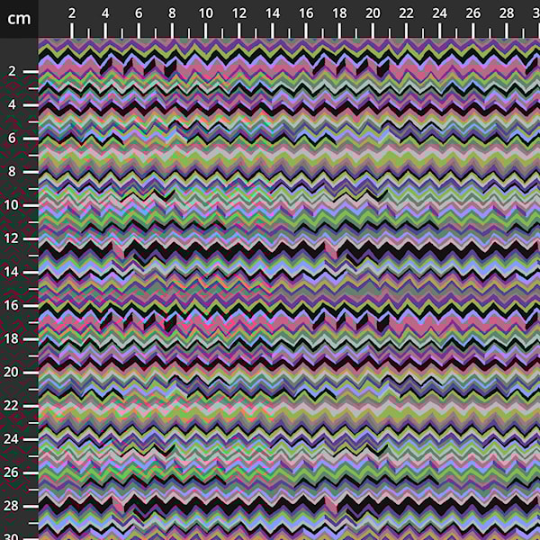Click the 10 mark on top ruler
Viewport: 540px width, 540px height.
206,13
